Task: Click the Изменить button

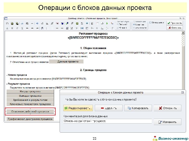Action: pyautogui.click(x=167, y=122)
